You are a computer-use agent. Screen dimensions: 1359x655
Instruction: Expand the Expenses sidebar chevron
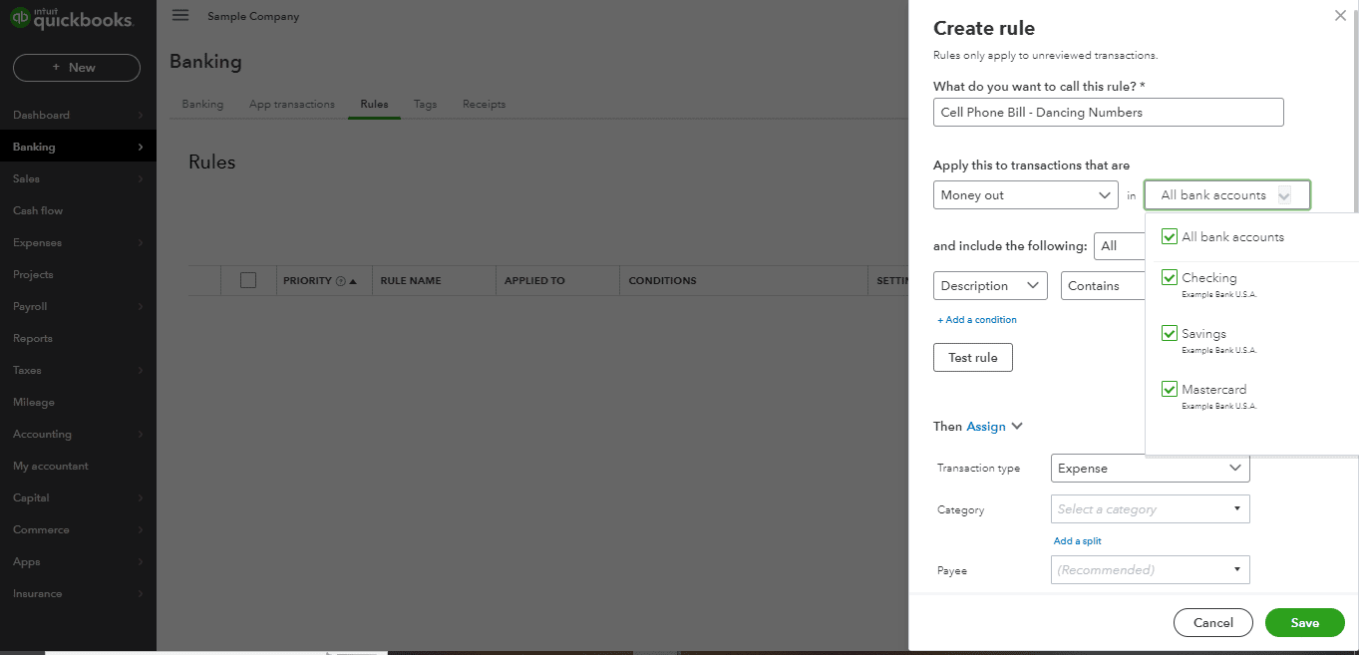click(x=141, y=242)
